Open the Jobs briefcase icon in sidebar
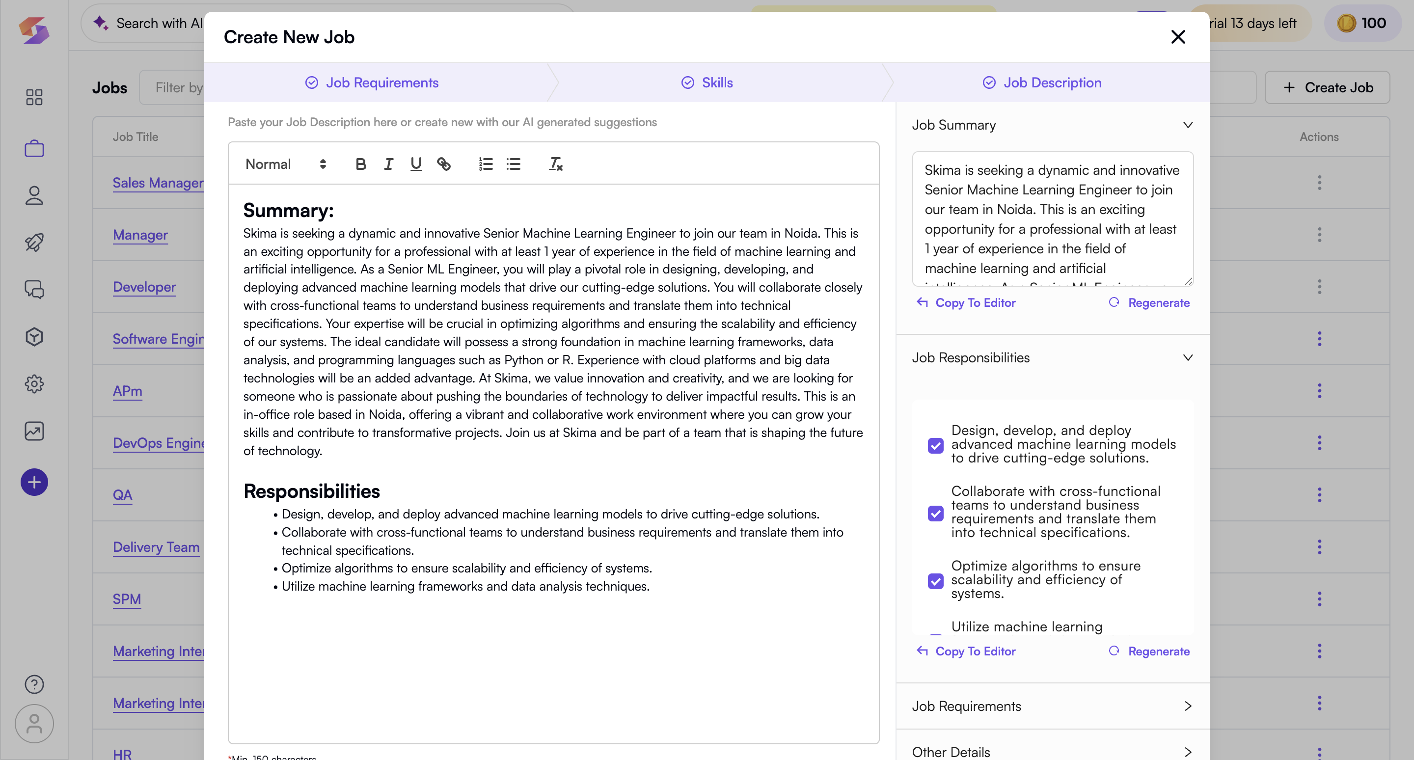 [x=34, y=148]
